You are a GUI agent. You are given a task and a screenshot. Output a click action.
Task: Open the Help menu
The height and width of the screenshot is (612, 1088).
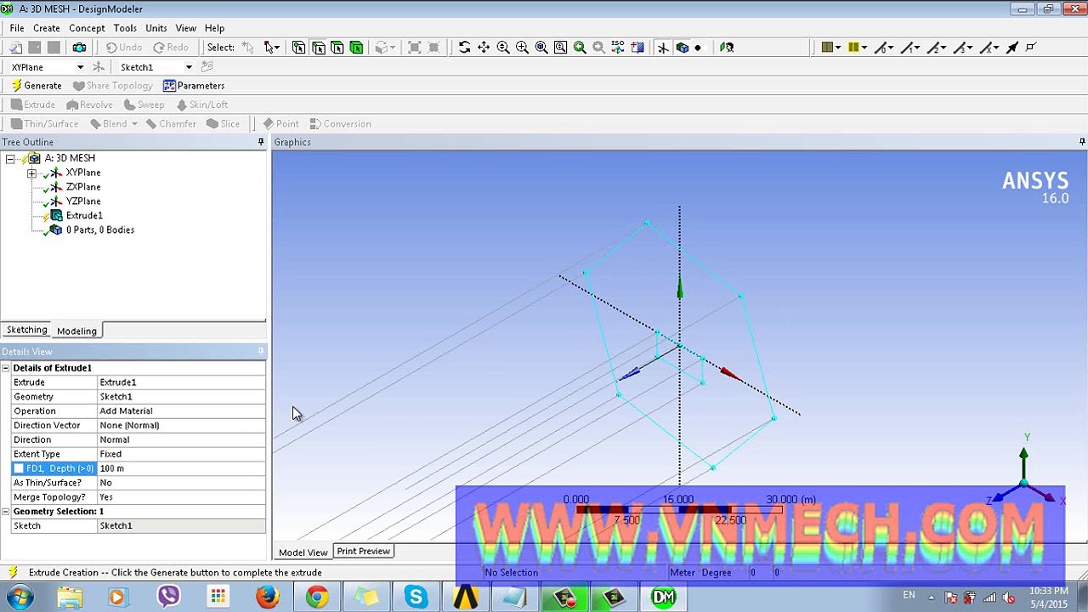click(214, 28)
